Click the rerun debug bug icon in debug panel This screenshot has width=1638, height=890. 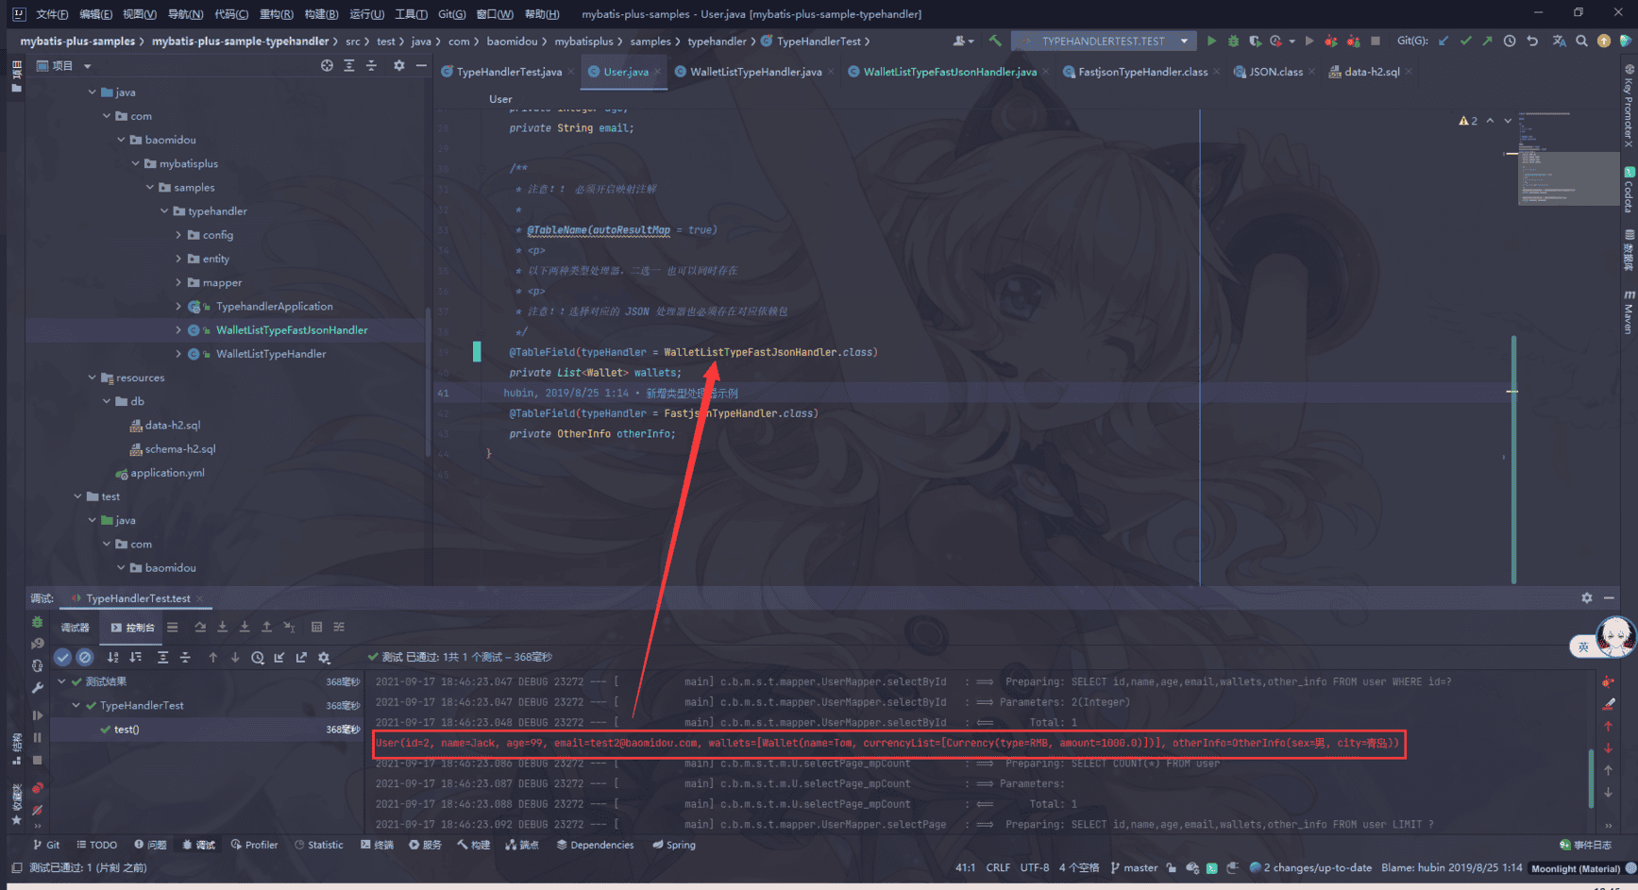click(x=38, y=622)
